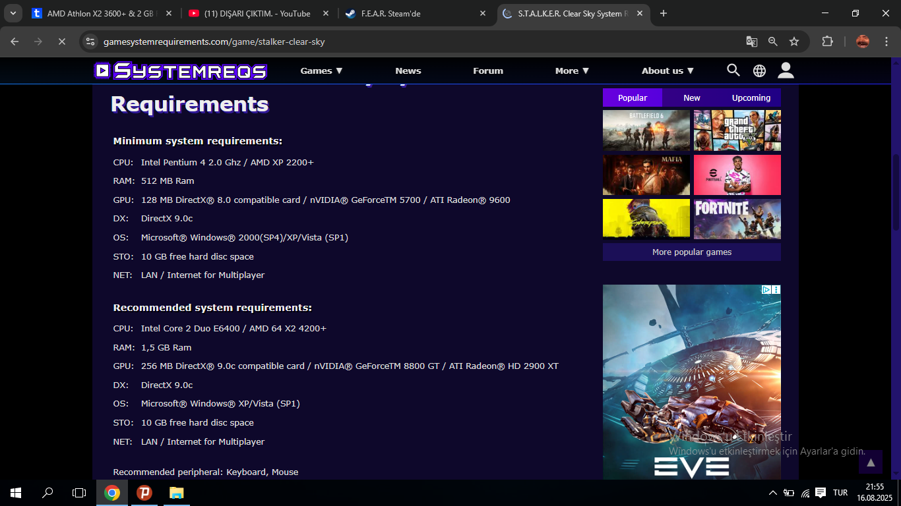
Task: Go back to the previous page
Action: coord(15,42)
